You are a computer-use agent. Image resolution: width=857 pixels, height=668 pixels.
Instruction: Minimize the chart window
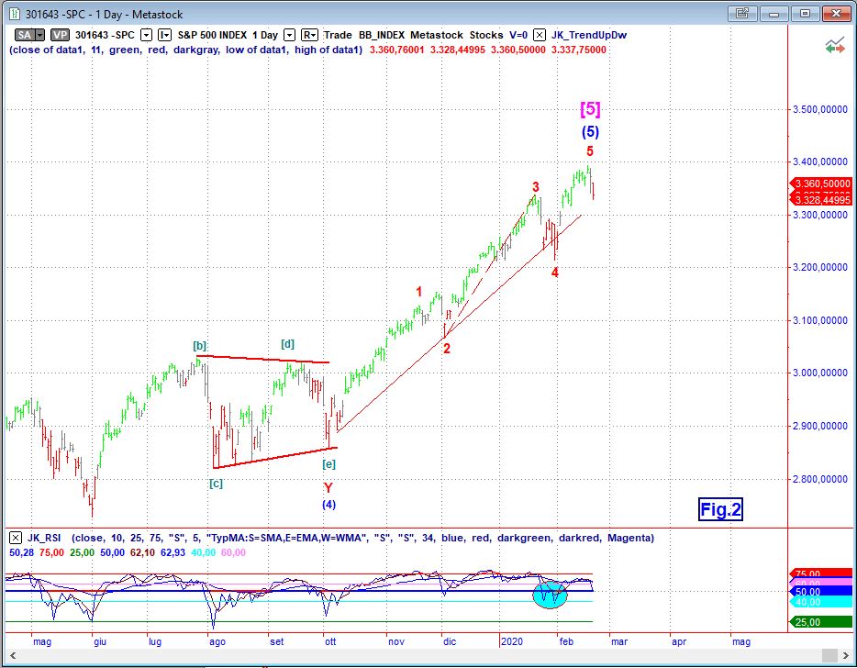coord(774,13)
